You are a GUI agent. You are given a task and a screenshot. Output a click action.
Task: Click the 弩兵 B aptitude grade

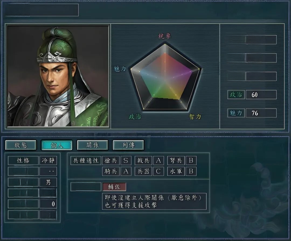(x=191, y=160)
